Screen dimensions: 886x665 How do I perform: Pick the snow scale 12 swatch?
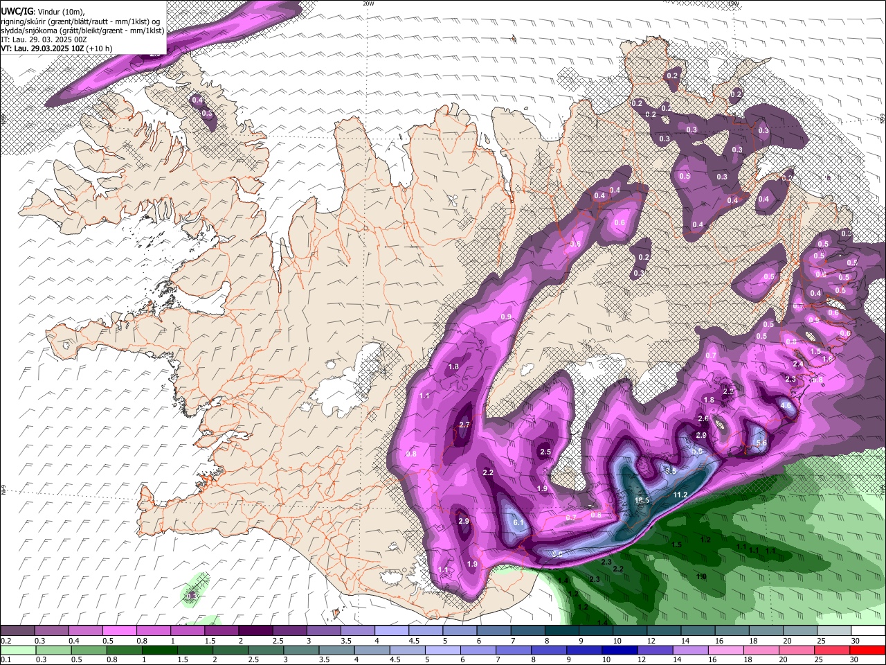[x=664, y=630]
